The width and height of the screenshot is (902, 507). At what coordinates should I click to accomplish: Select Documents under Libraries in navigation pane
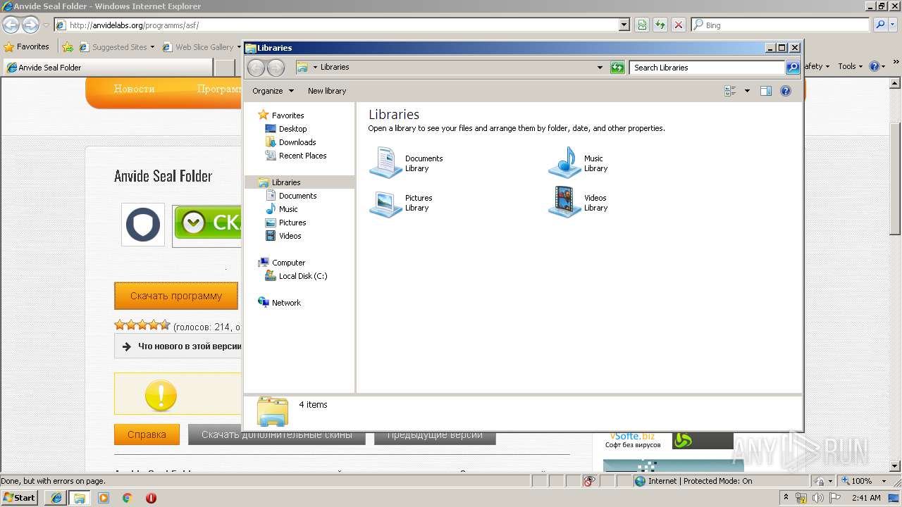click(x=297, y=196)
